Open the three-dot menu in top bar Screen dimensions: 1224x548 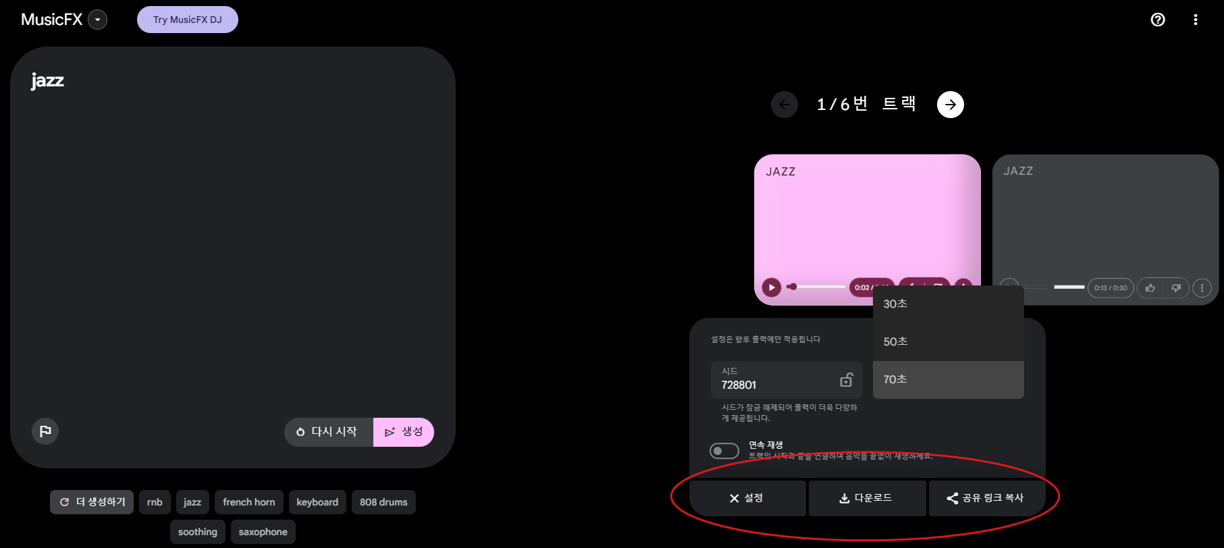pos(1195,20)
